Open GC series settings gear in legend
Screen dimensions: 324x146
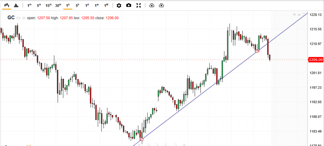coord(23,18)
